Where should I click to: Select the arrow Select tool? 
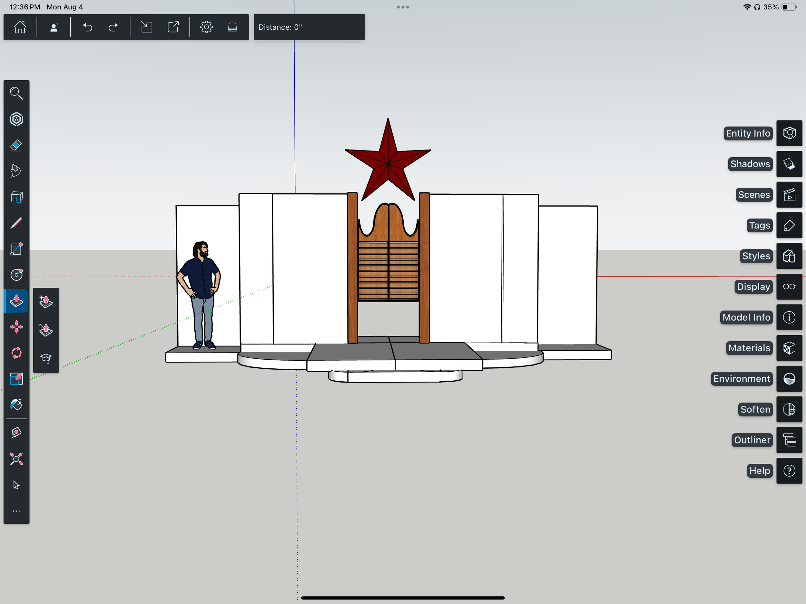pyautogui.click(x=16, y=485)
